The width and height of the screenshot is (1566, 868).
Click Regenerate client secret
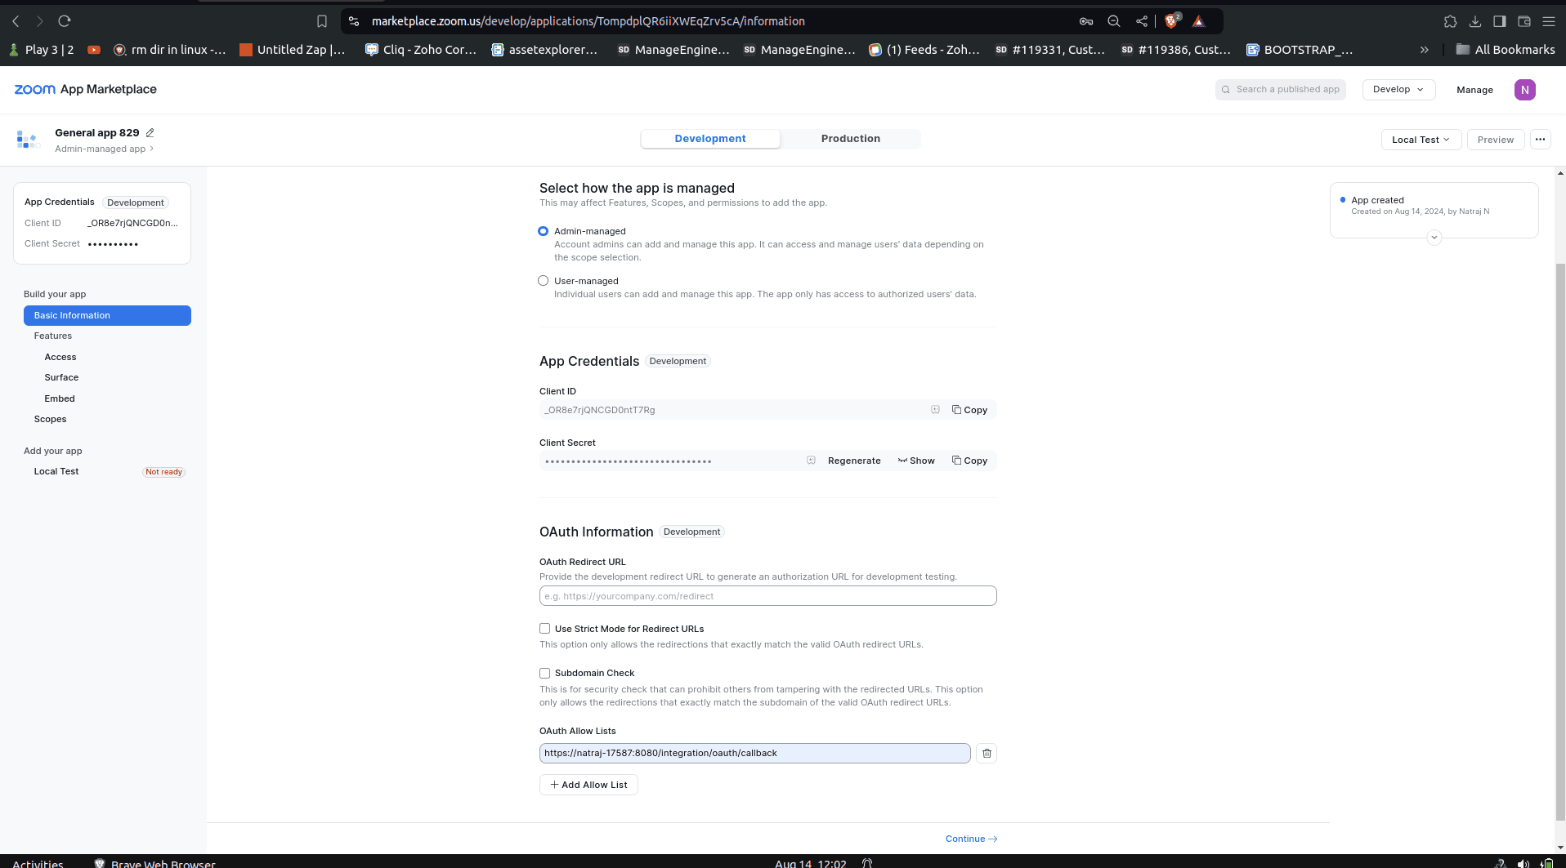coord(854,461)
